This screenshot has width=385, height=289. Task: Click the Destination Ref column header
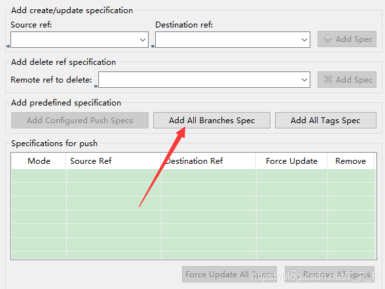pos(208,161)
